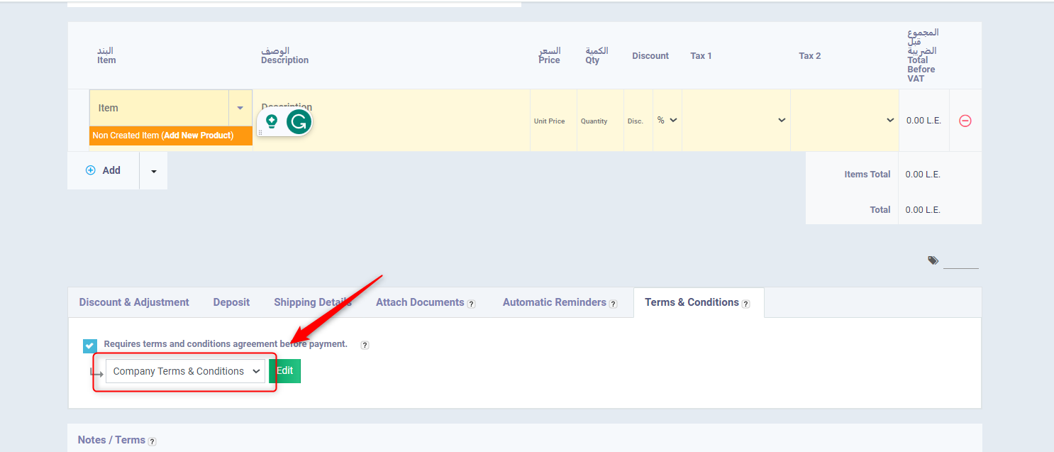Click the Grammarly green G icon

[299, 122]
